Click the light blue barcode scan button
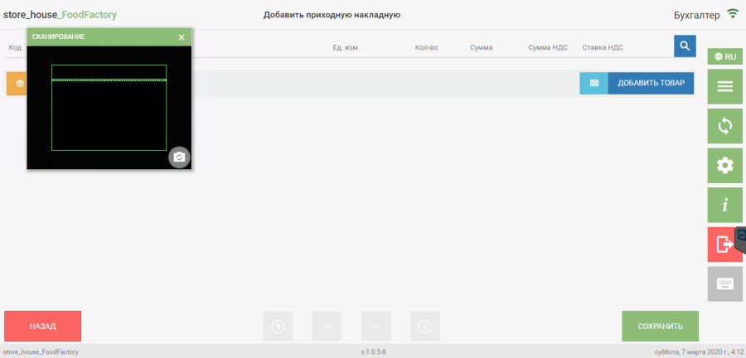Viewport: 746px width, 358px height. pos(593,84)
